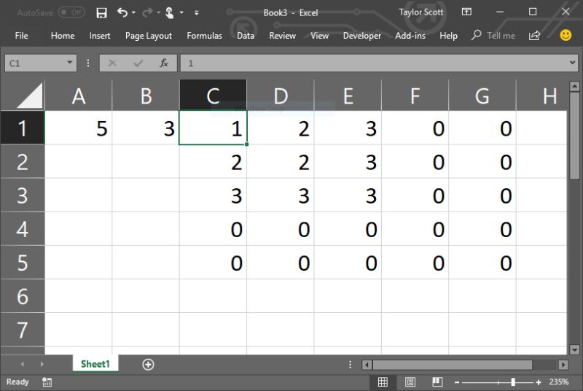Switch to Page Layout view icon
Image resolution: width=583 pixels, height=391 pixels.
pos(410,382)
